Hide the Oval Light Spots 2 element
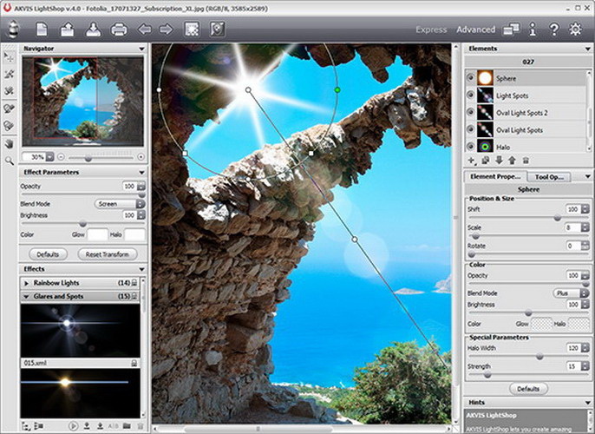 point(470,112)
